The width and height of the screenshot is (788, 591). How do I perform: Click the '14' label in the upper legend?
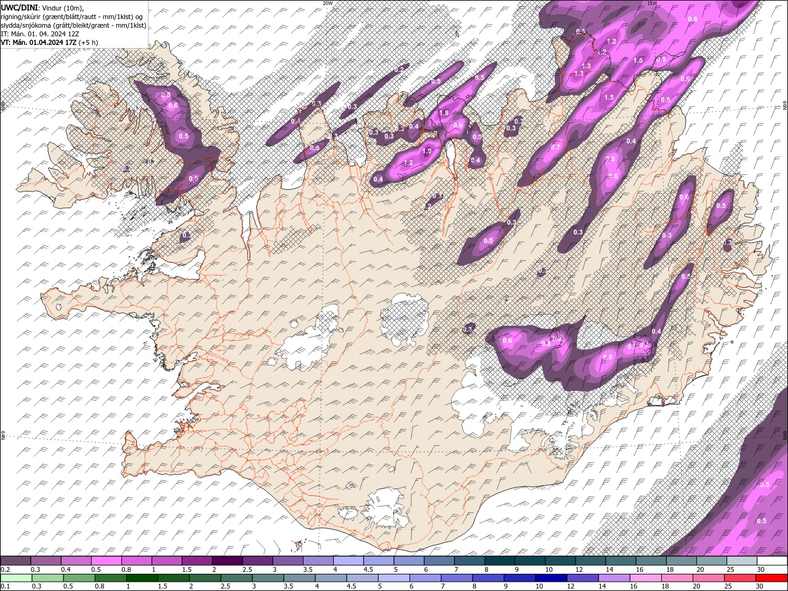[x=609, y=569]
